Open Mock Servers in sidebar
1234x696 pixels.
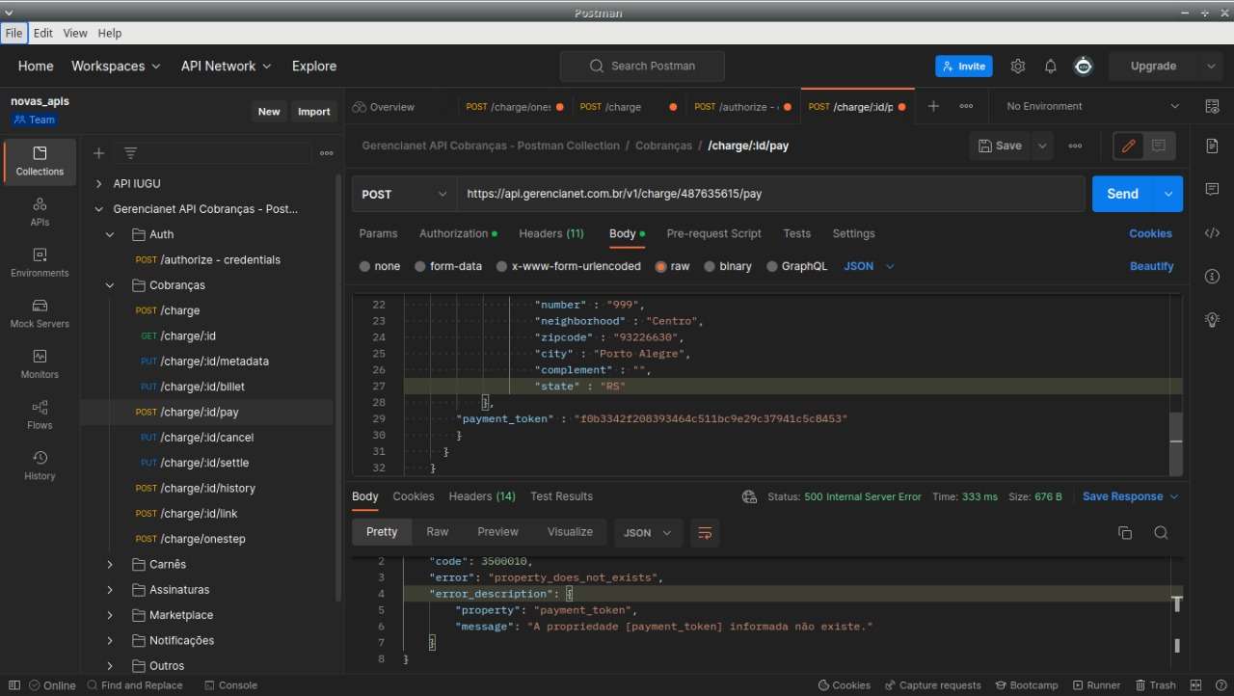point(40,314)
